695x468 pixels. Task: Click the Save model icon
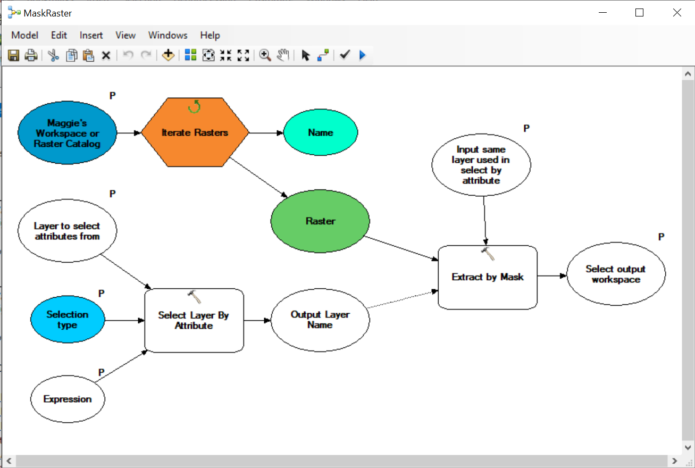14,55
